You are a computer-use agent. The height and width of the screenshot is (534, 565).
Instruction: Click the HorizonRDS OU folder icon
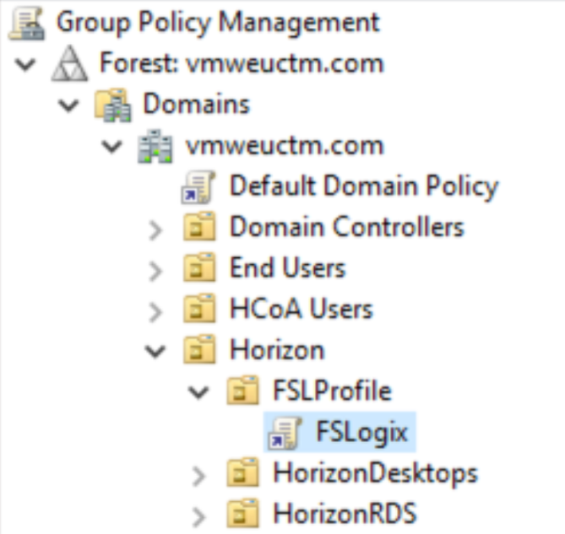(x=242, y=514)
